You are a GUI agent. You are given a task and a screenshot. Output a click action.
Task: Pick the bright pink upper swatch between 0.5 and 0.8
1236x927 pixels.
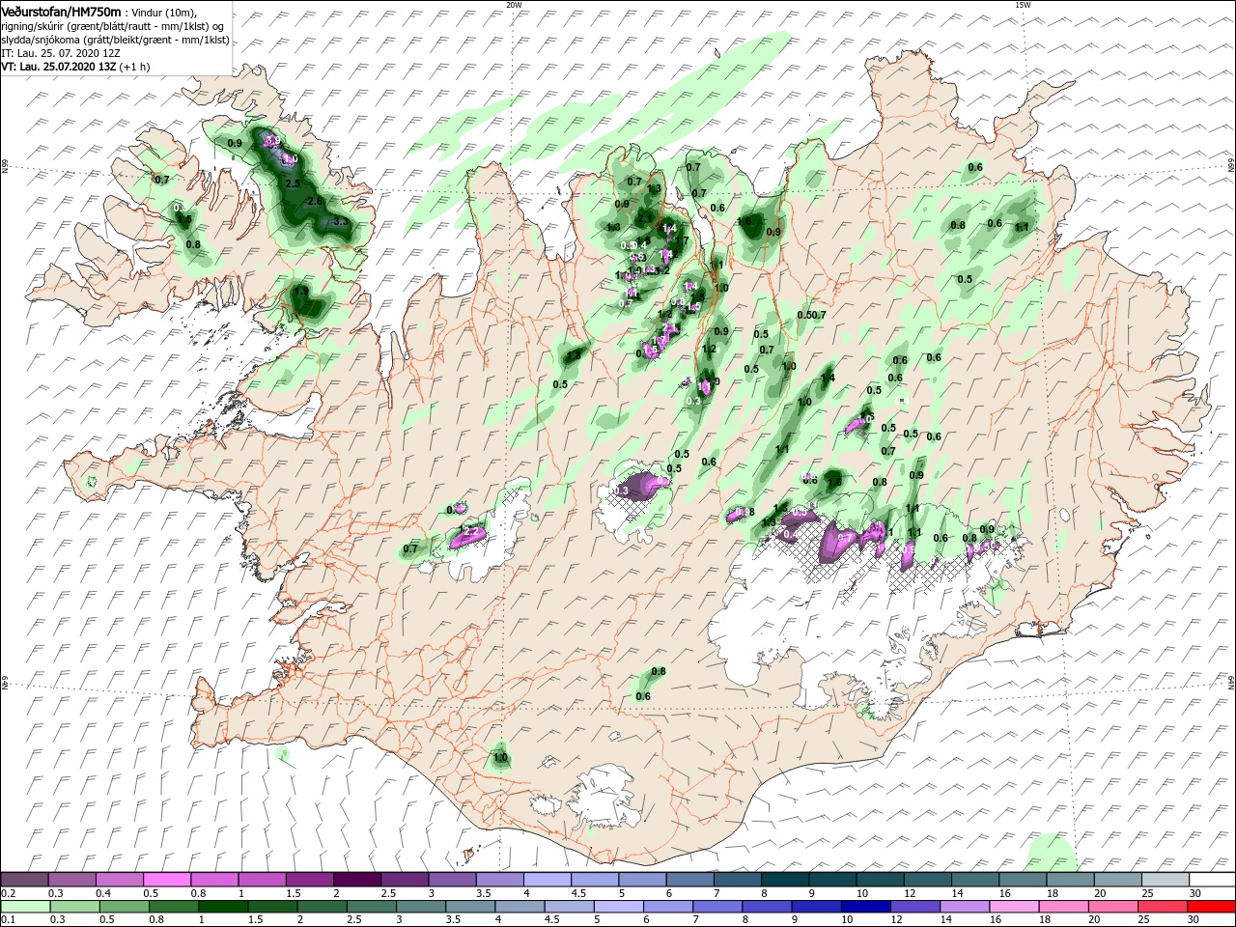coord(167,880)
